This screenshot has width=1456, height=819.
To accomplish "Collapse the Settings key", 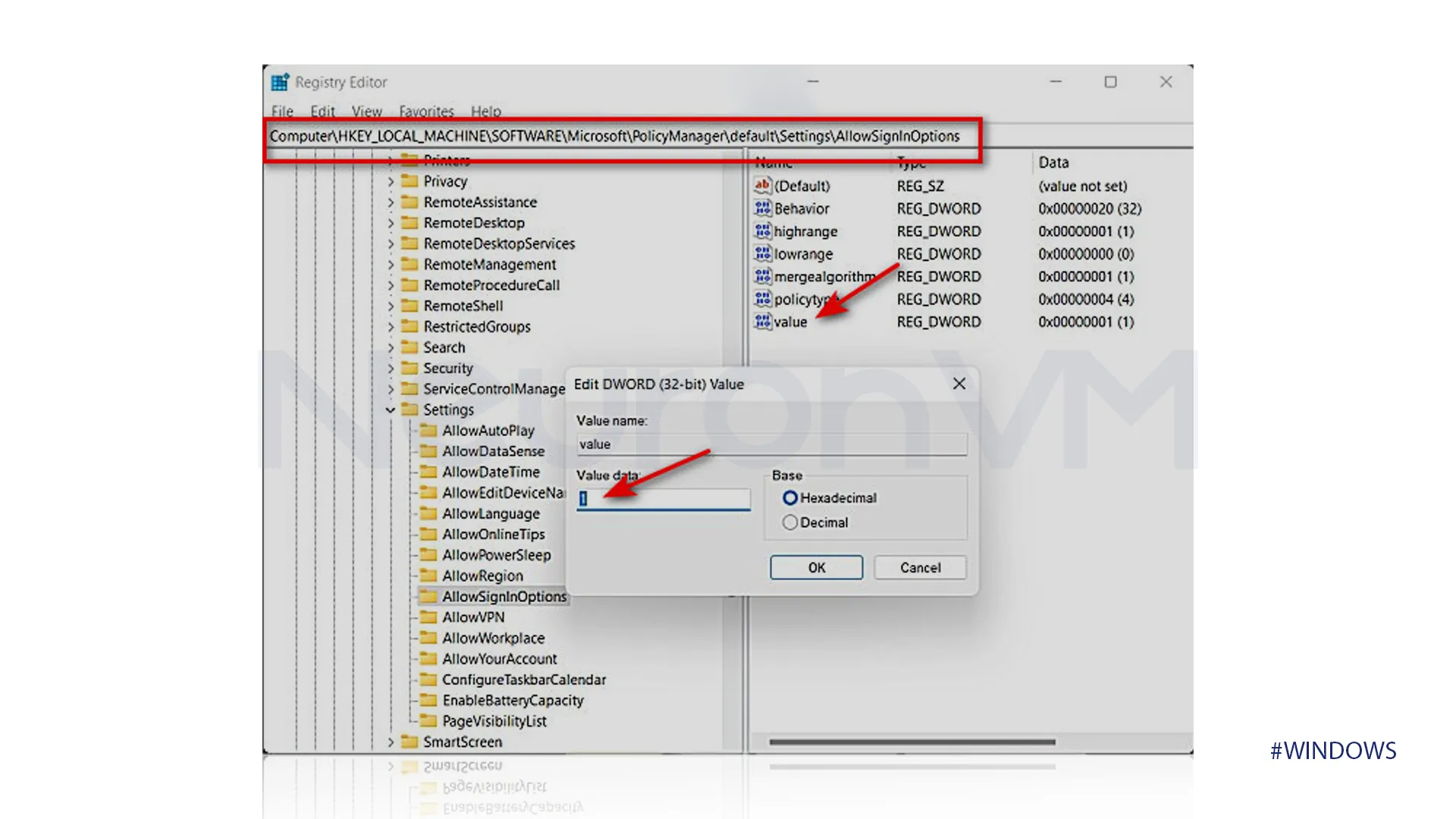I will (391, 410).
